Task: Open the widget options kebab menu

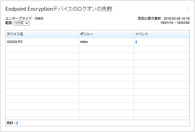Action: [188, 9]
